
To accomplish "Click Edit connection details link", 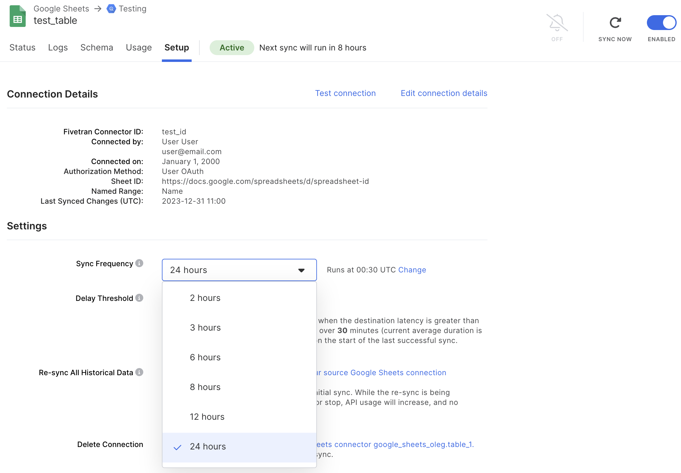I will pyautogui.click(x=444, y=93).
